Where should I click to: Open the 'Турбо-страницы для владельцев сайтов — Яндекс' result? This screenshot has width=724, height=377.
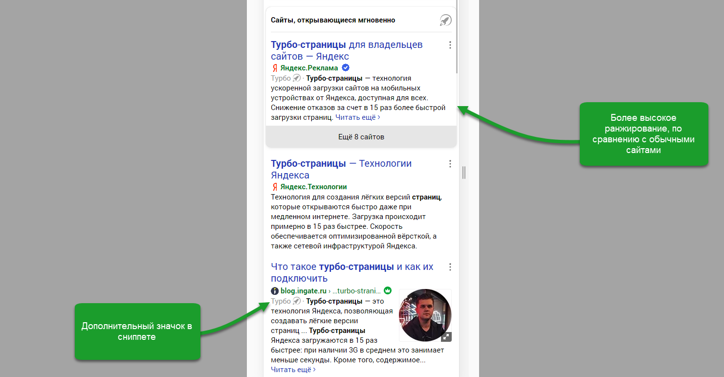coord(347,50)
